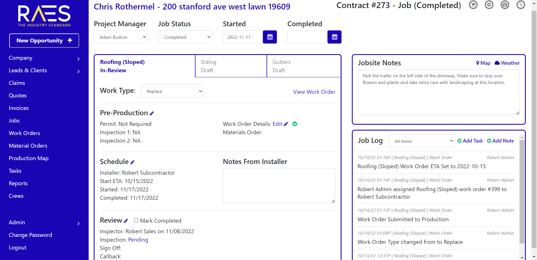Open the Work Type dropdown
Screen dimensions: 537x260
tap(172, 91)
